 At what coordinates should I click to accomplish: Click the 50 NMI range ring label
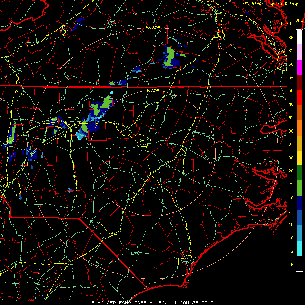[x=152, y=90]
